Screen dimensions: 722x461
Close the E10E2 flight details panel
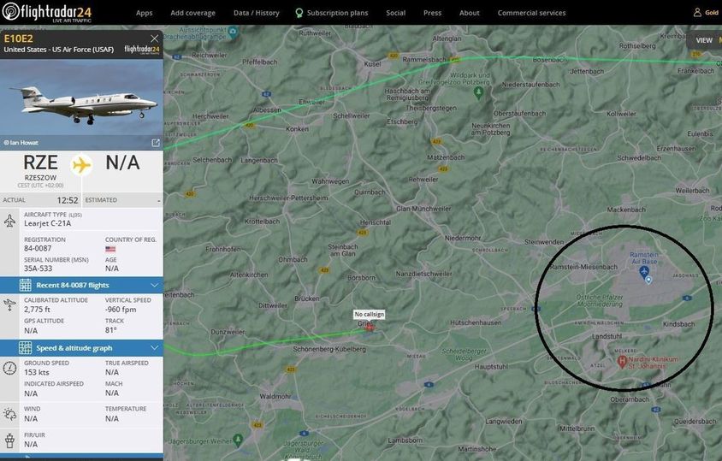click(x=155, y=38)
